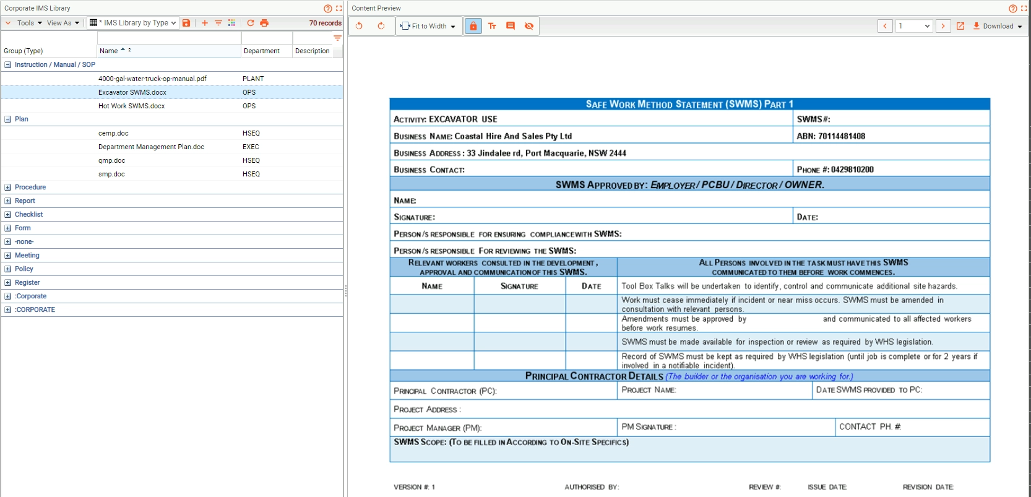Sort by the Description column header
The height and width of the screenshot is (497, 1031).
313,51
